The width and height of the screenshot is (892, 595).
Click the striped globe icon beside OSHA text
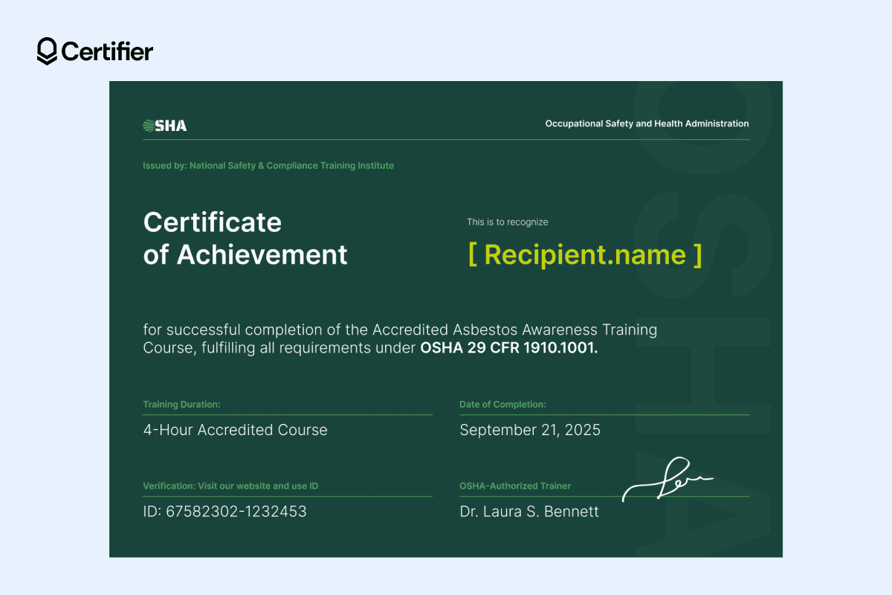point(148,123)
